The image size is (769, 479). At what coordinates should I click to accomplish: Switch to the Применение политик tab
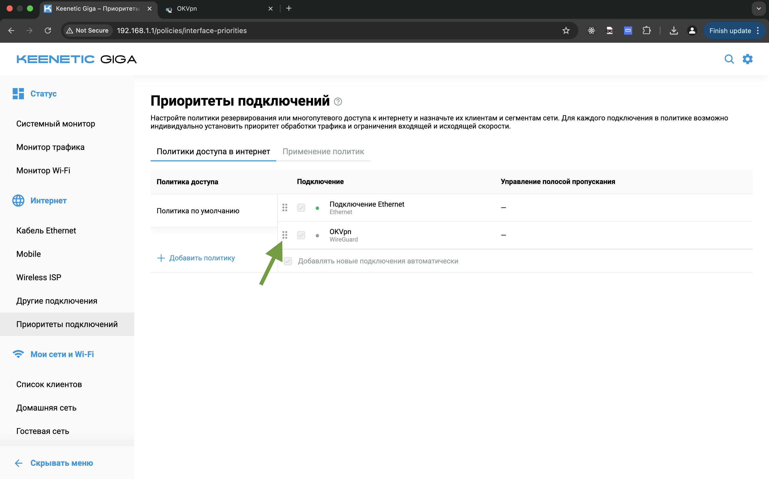323,151
